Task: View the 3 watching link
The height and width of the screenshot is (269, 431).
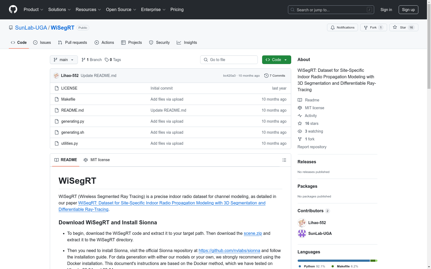Action: pos(310,131)
